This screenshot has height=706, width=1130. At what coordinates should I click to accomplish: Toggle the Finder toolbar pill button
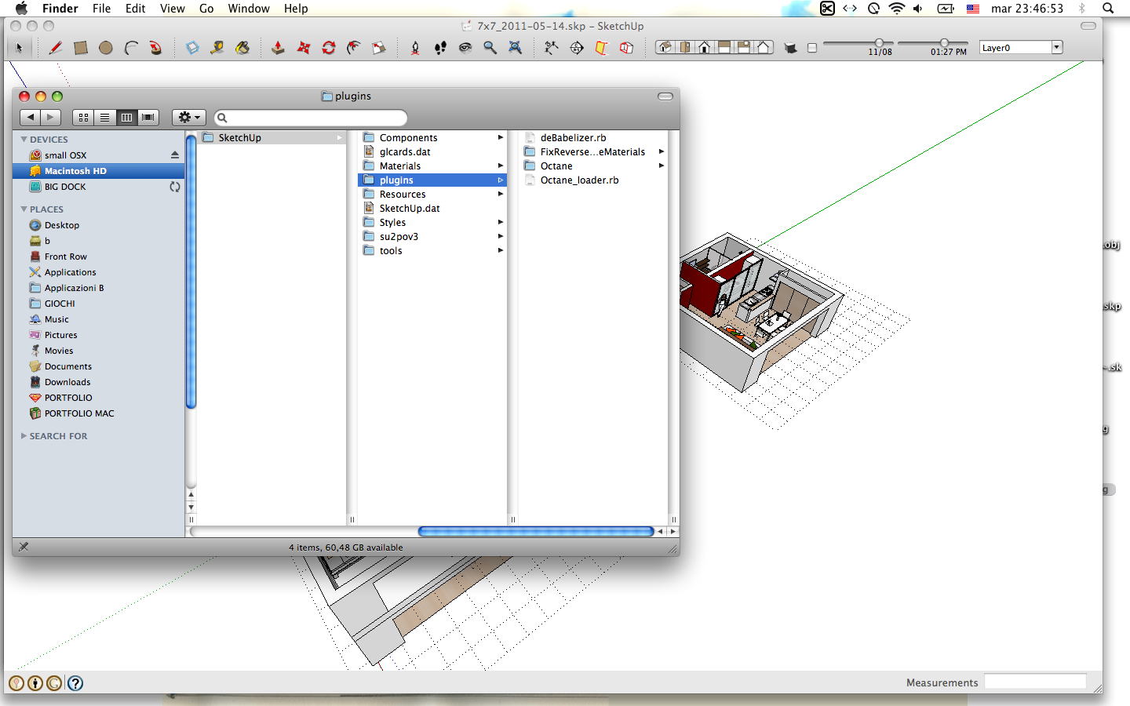[665, 96]
